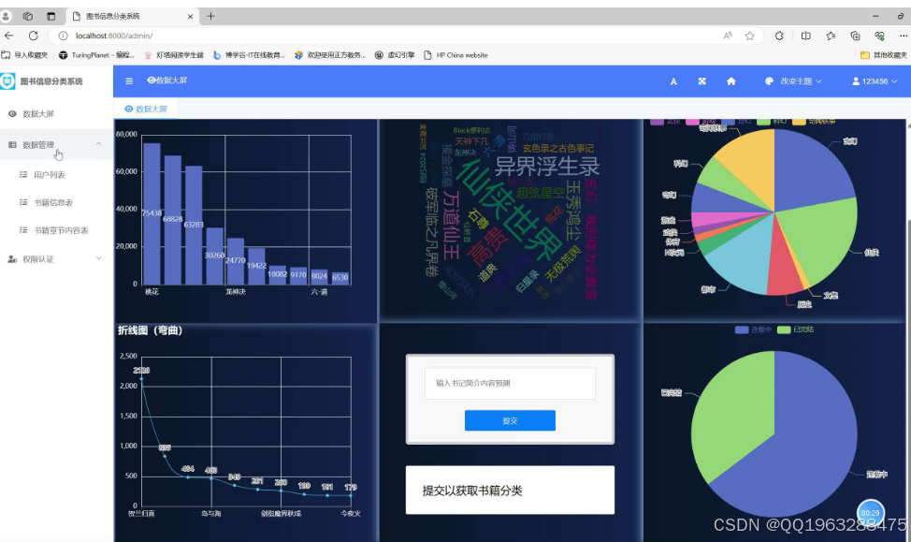Open the 其他收藏夹 folder

click(884, 55)
